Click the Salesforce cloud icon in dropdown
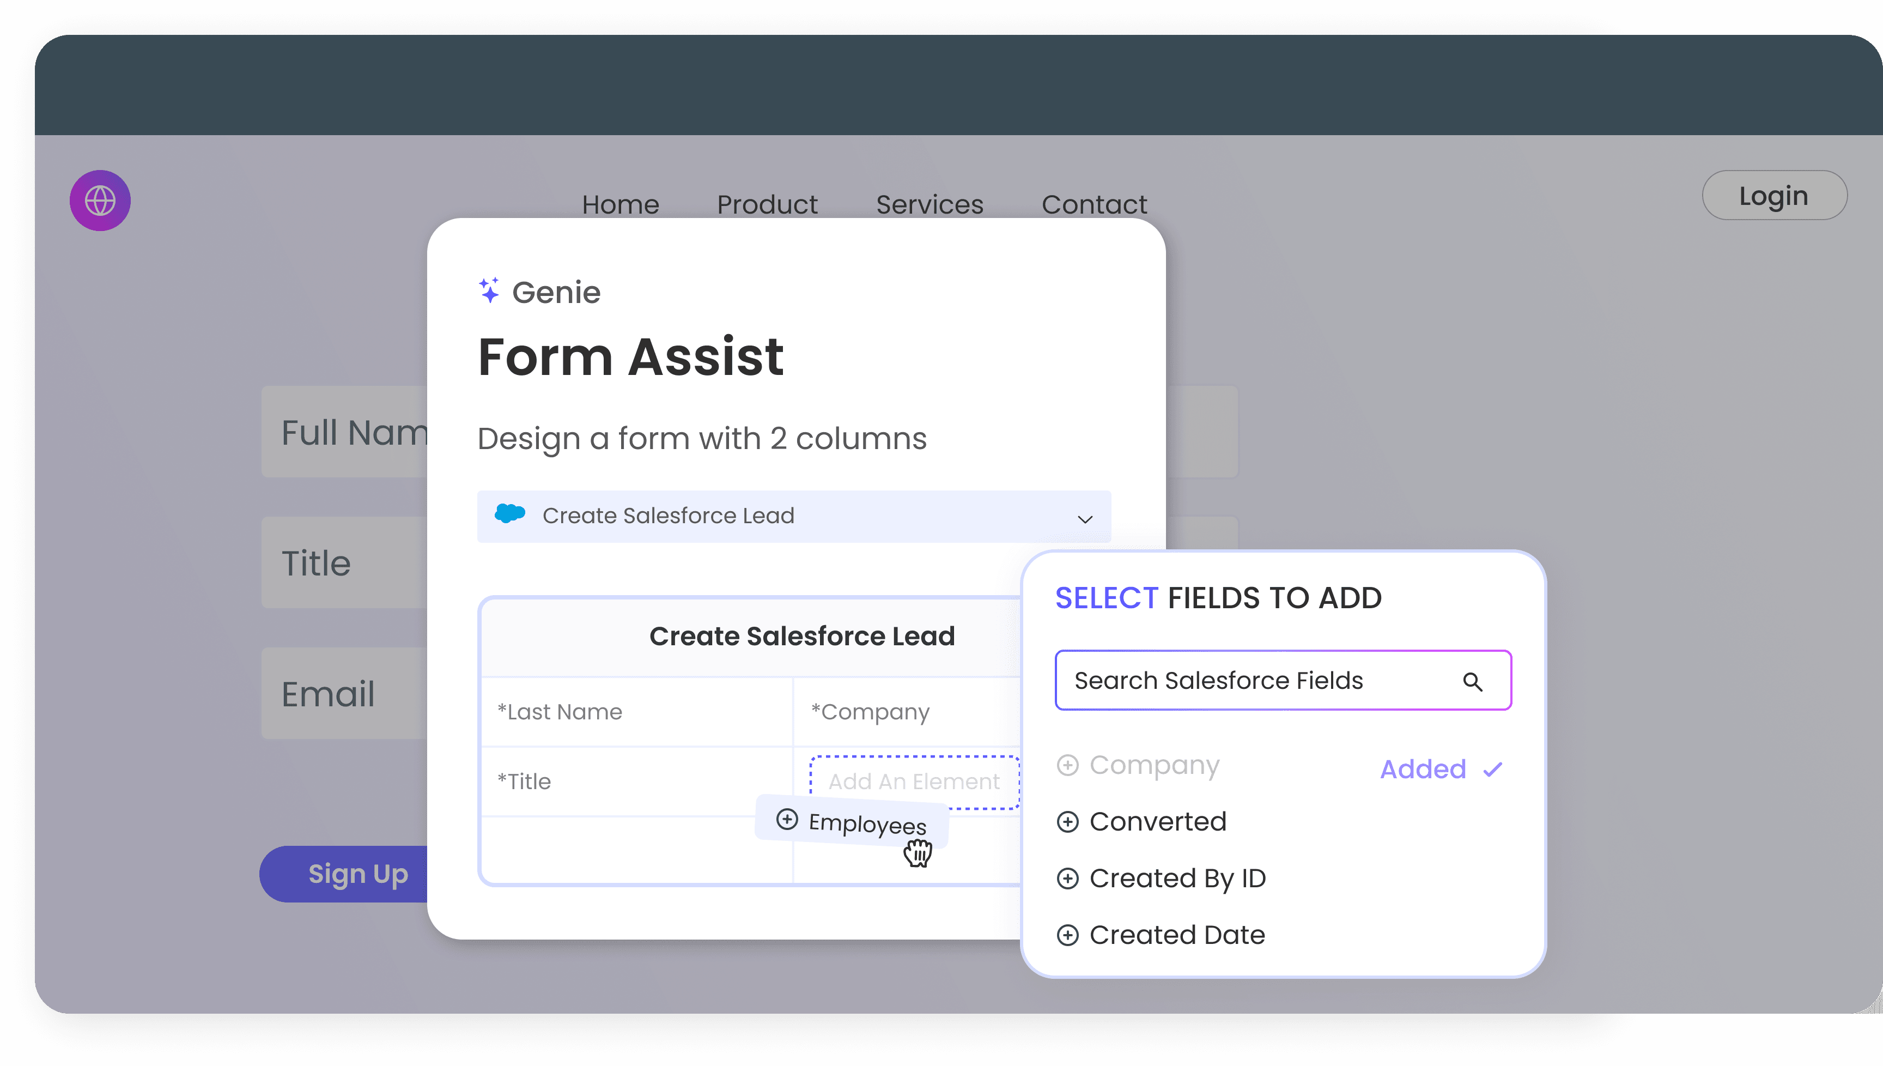 [510, 514]
